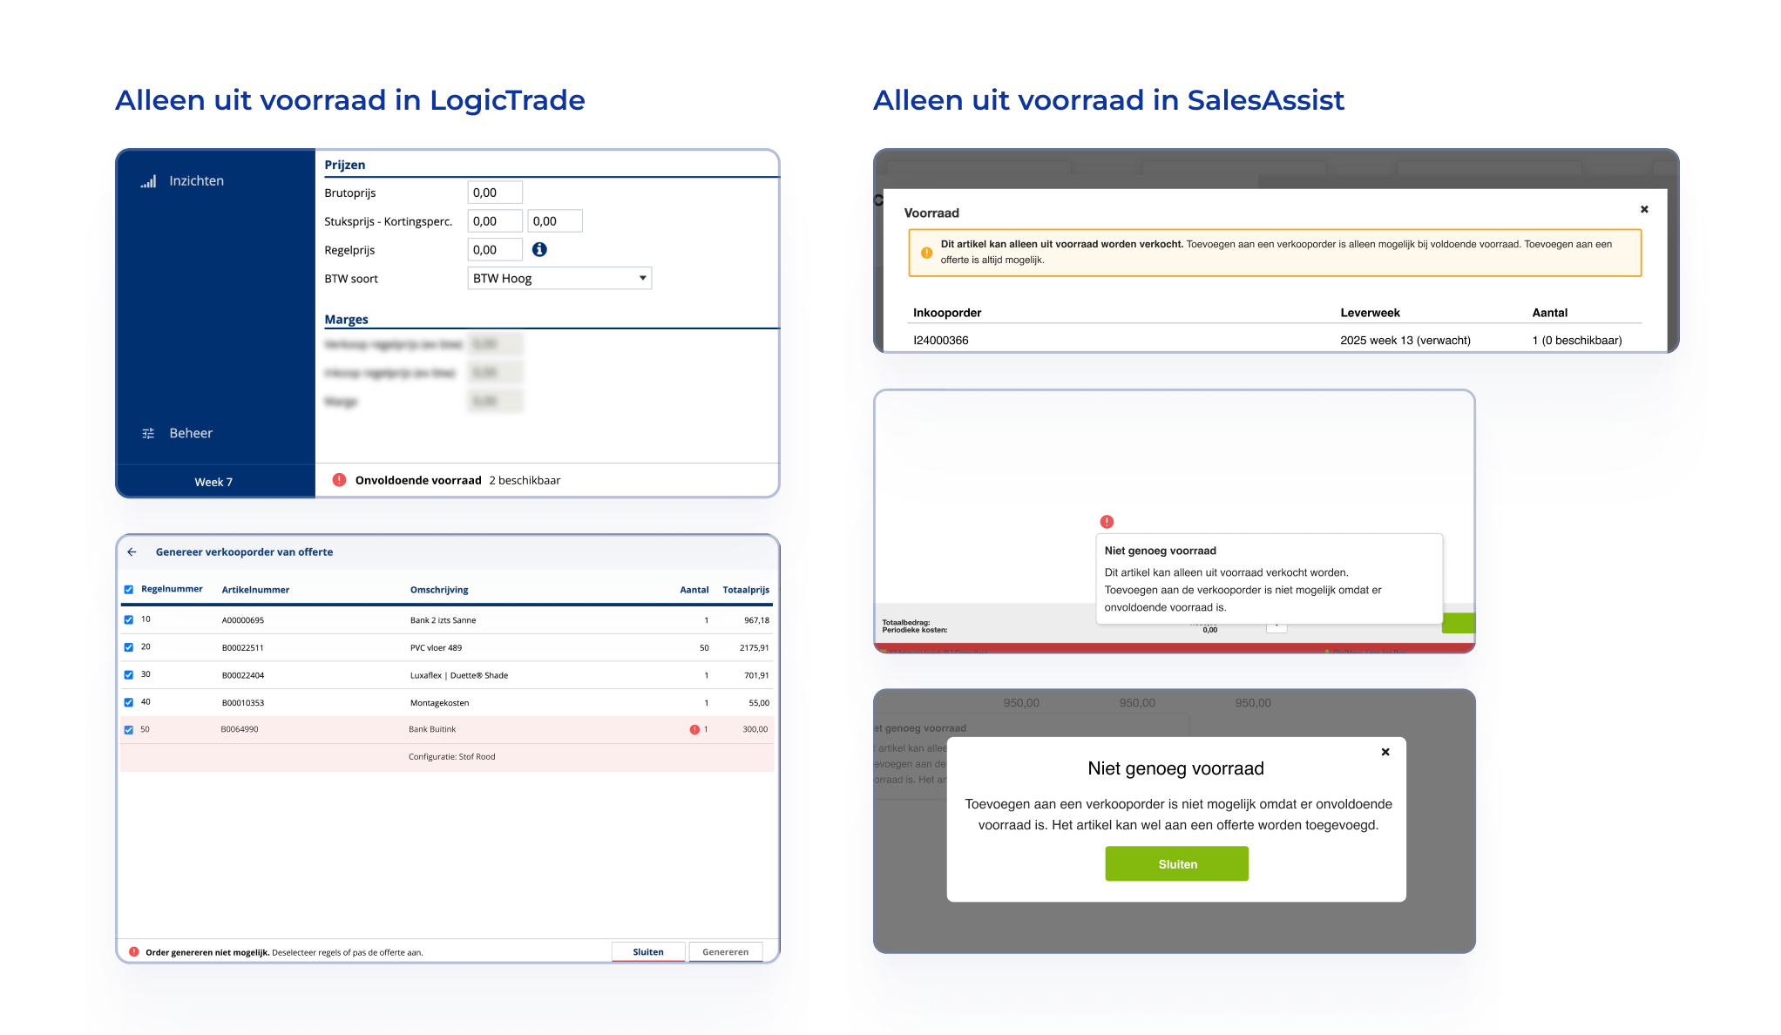
Task: Click the Genereren button
Action: (x=725, y=951)
